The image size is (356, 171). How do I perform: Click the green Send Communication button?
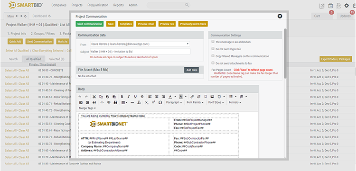90,24
